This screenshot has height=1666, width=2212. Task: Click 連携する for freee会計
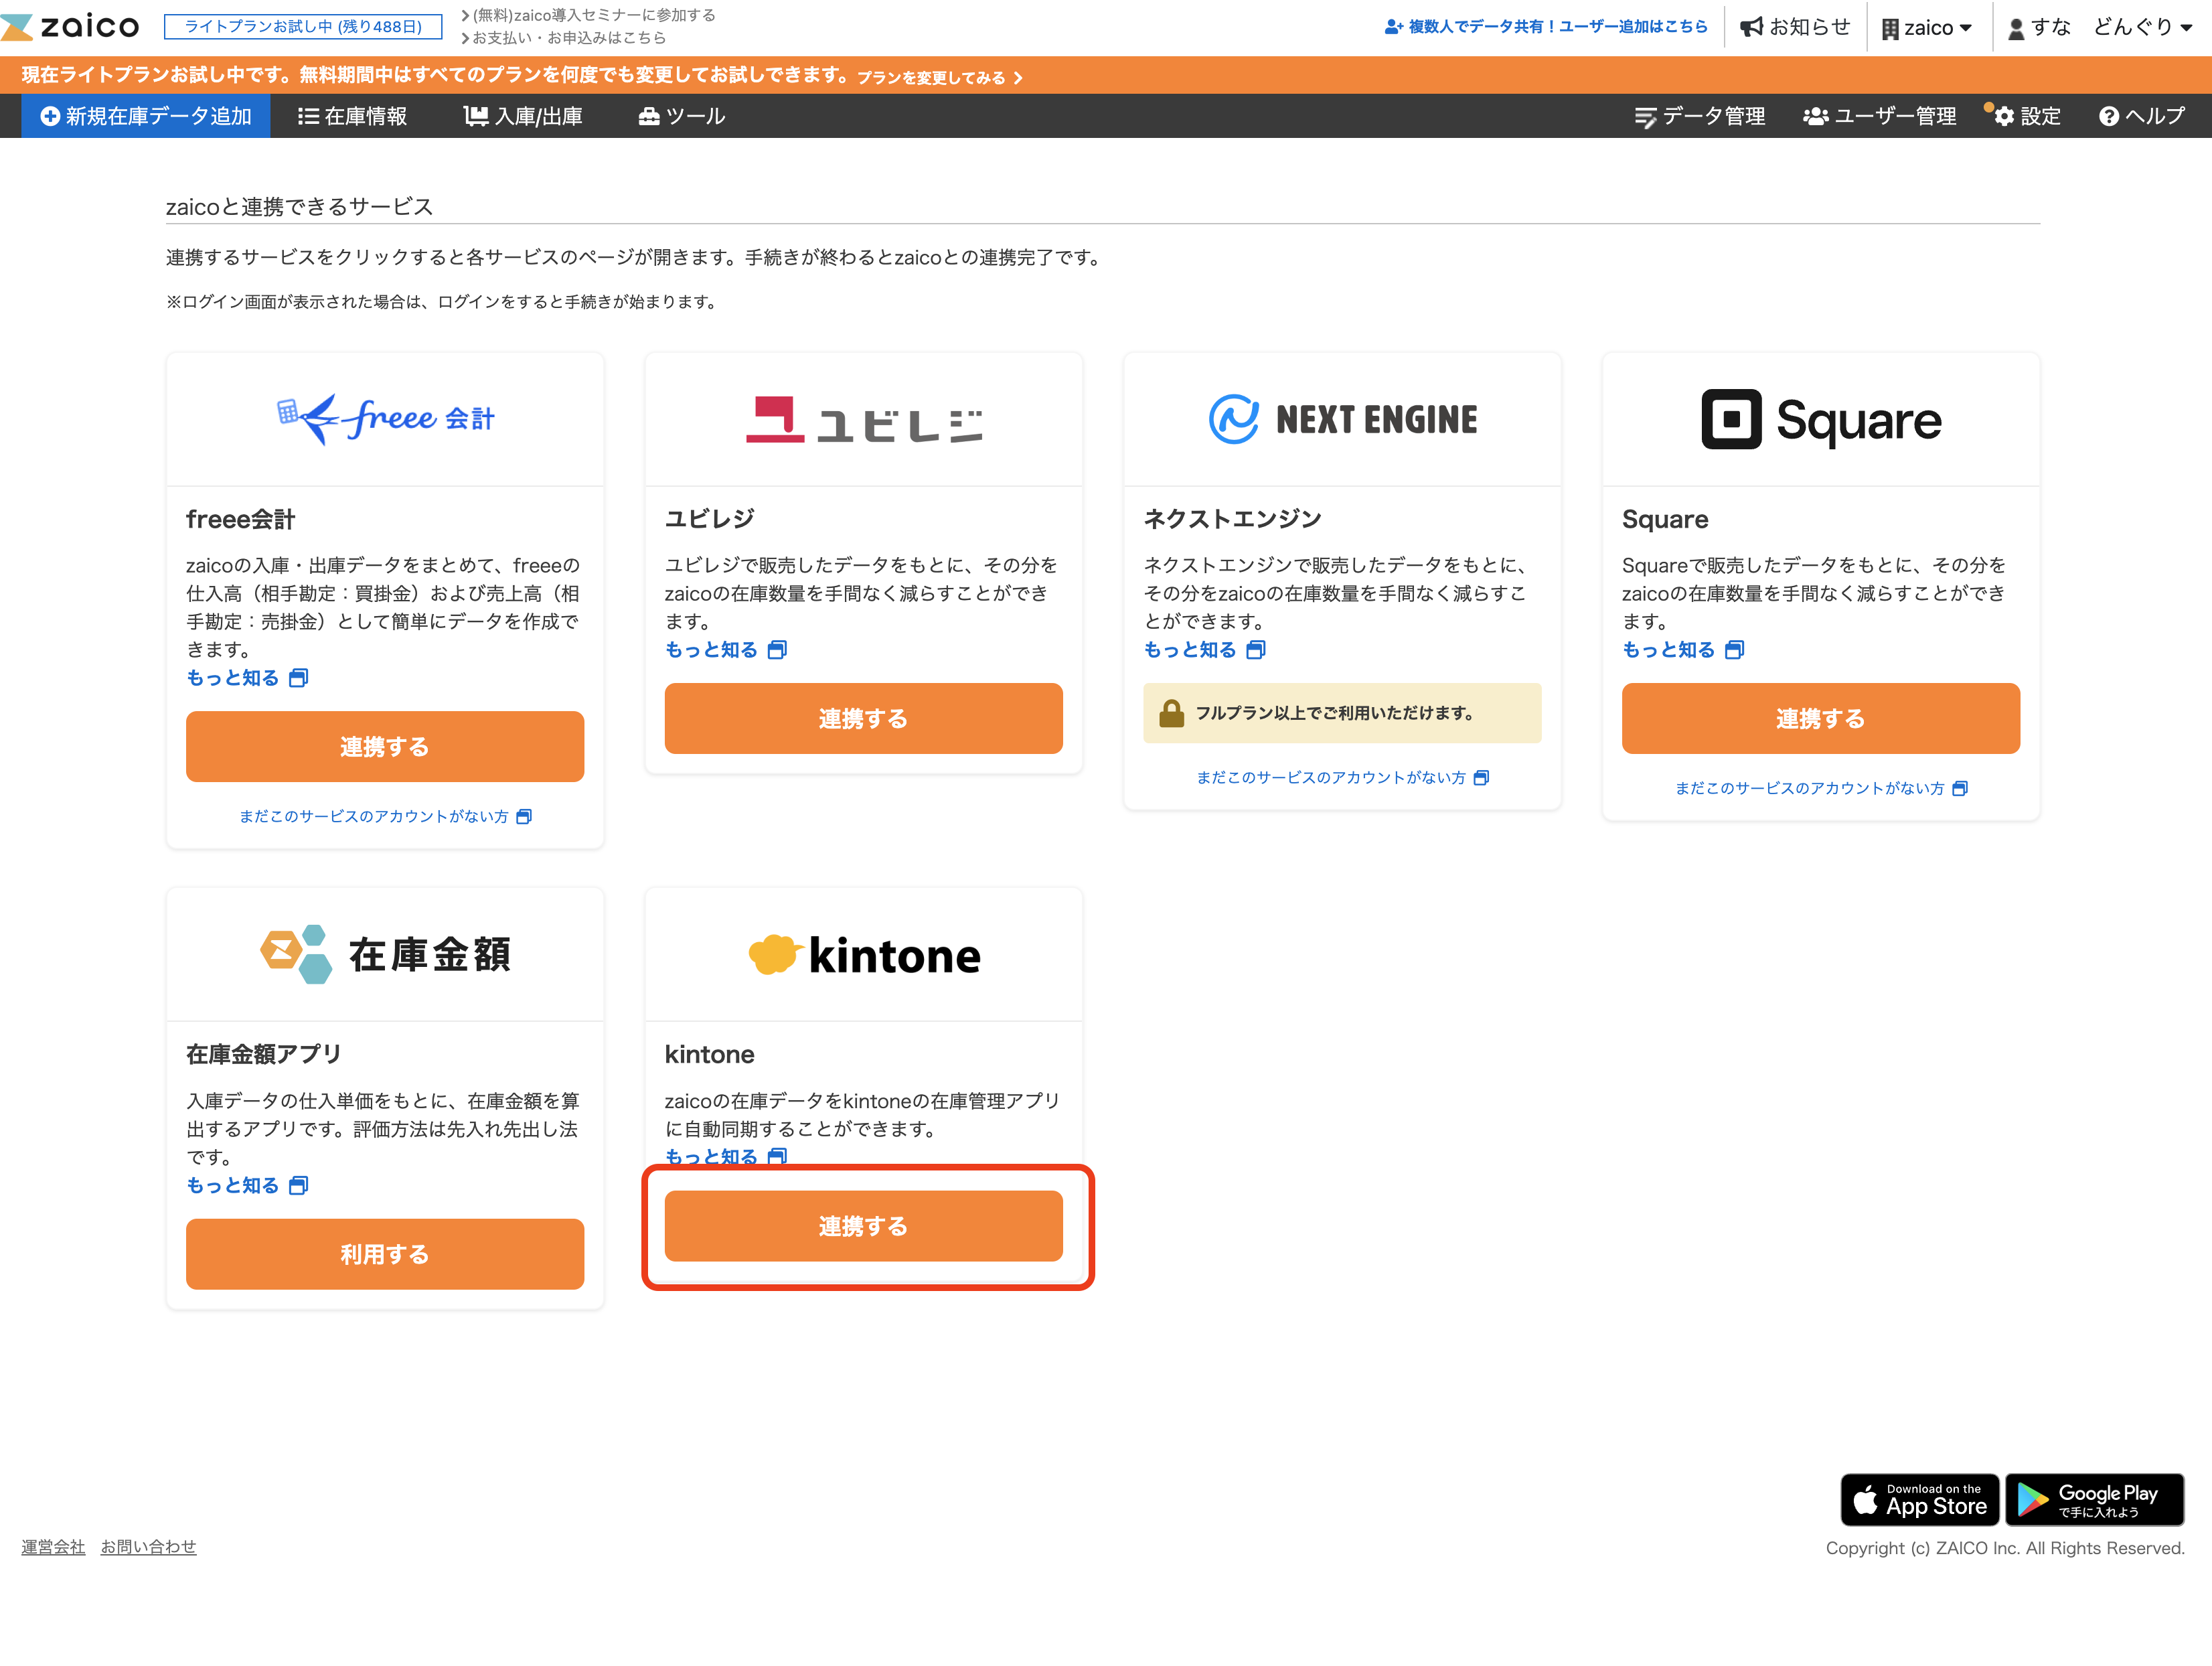point(385,747)
